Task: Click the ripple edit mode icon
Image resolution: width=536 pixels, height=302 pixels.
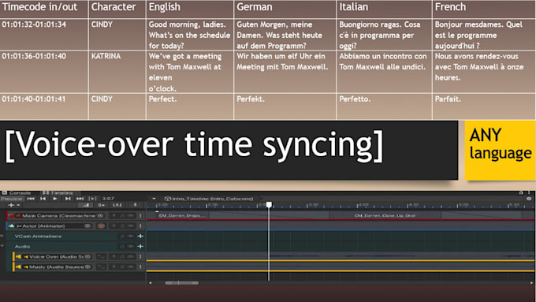Action: (101, 205)
